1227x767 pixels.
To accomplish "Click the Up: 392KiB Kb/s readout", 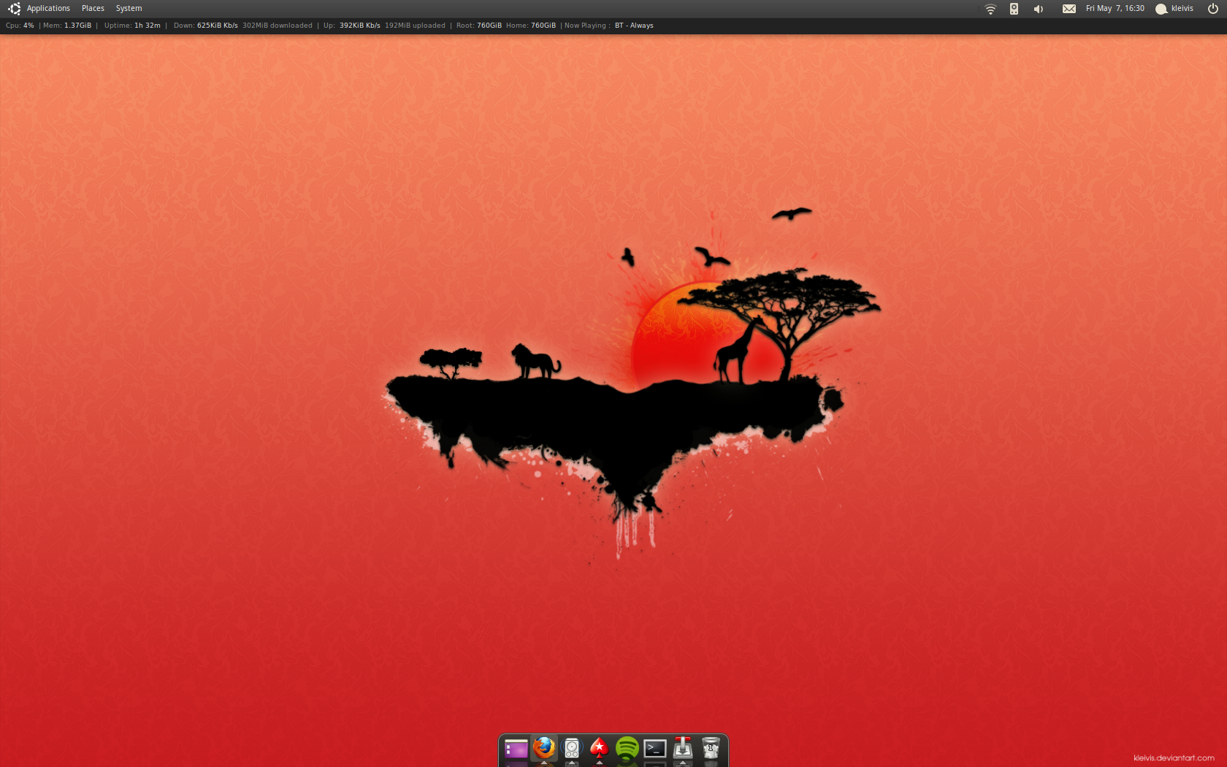I will pyautogui.click(x=352, y=26).
